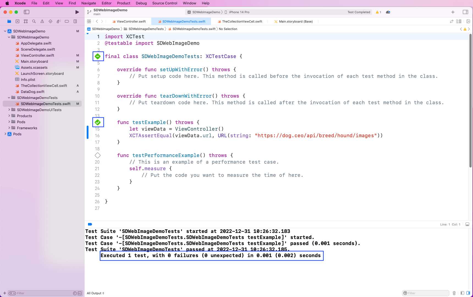Screen dimensions: 473x297
Task: Select DataDog.swift in the navigator
Action: [x=32, y=92]
